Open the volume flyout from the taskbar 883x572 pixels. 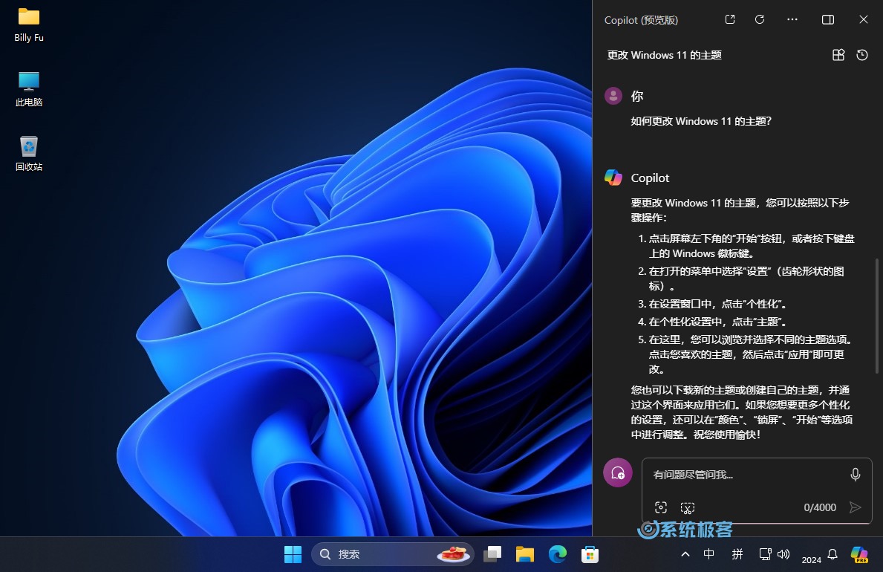pos(784,554)
